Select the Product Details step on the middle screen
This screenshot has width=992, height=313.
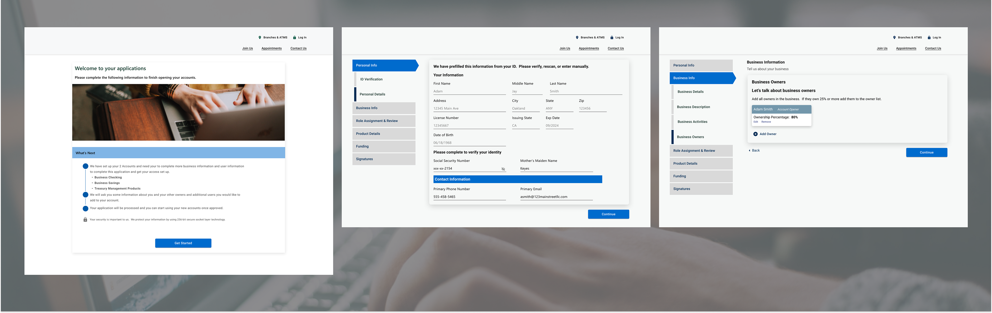click(x=384, y=134)
